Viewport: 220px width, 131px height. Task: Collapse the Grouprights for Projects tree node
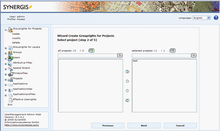[6, 30]
